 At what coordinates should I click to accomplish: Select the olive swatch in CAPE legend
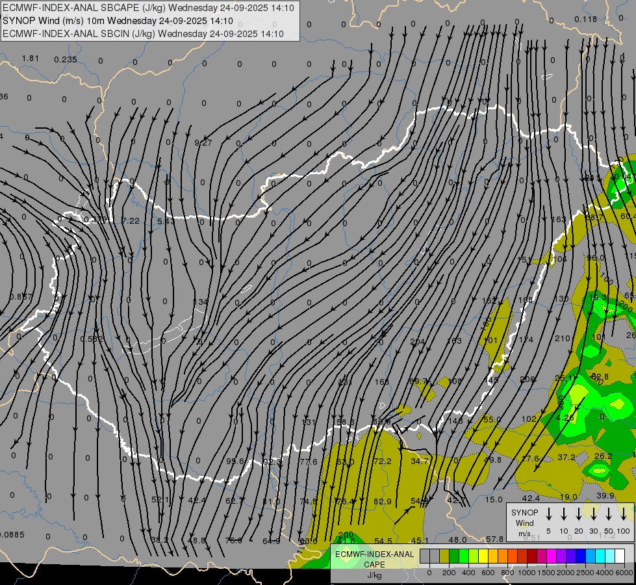444,556
